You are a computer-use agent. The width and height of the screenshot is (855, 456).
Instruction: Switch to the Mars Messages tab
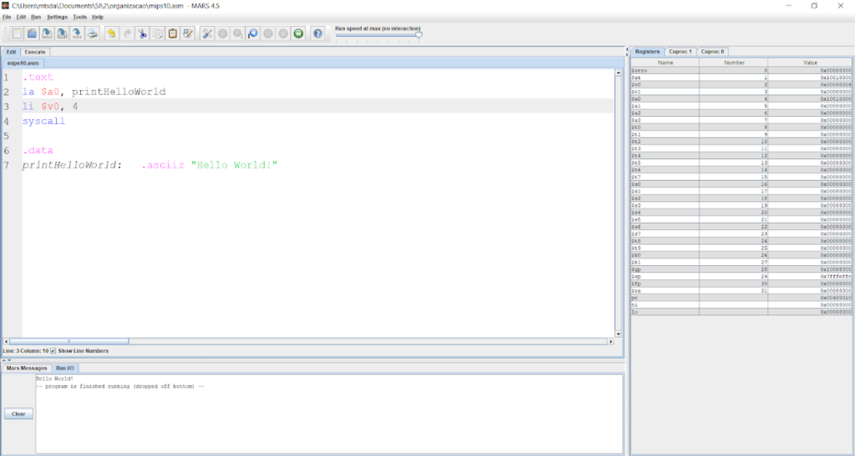[x=27, y=368]
